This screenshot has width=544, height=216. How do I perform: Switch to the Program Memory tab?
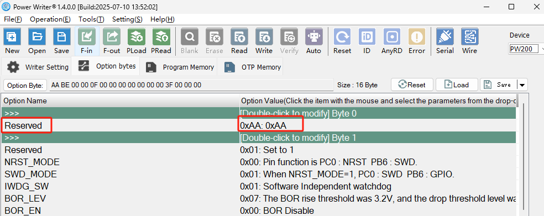coord(180,67)
